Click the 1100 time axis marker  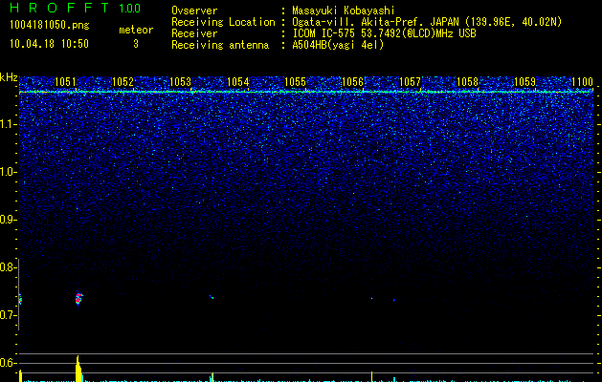coord(582,82)
